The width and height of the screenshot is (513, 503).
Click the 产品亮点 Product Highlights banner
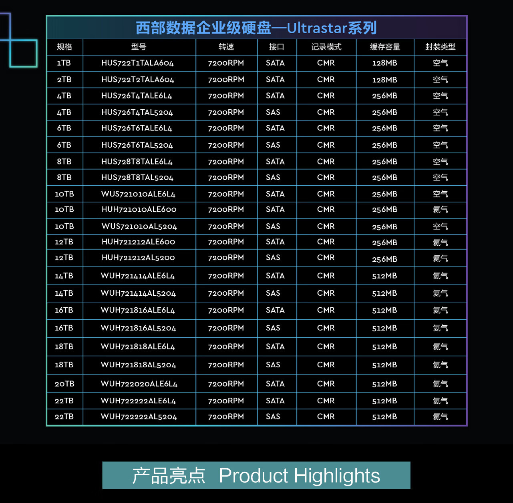(256, 475)
